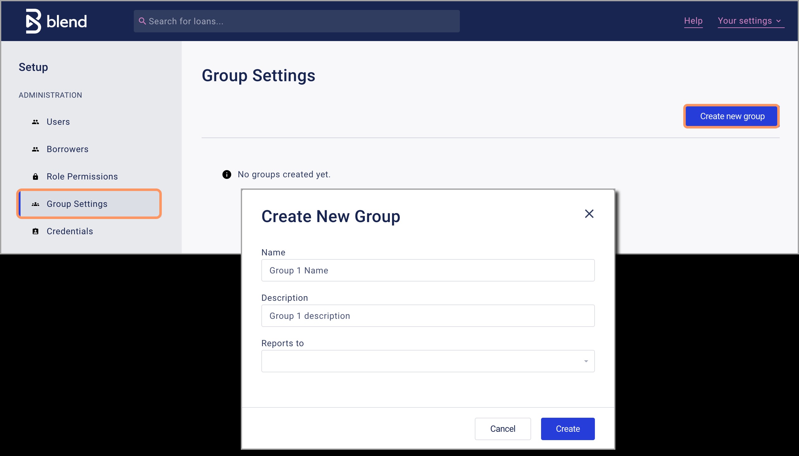The image size is (799, 456).
Task: Click the Blend logo icon
Action: [x=33, y=21]
